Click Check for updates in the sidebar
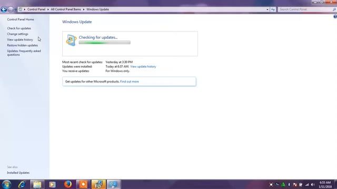Viewport: 337px width, 189px height. pyautogui.click(x=19, y=28)
